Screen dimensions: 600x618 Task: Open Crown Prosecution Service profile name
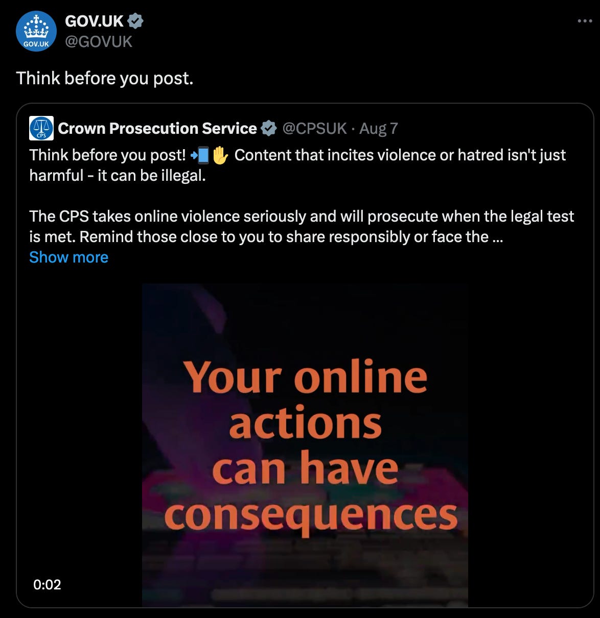click(x=157, y=128)
